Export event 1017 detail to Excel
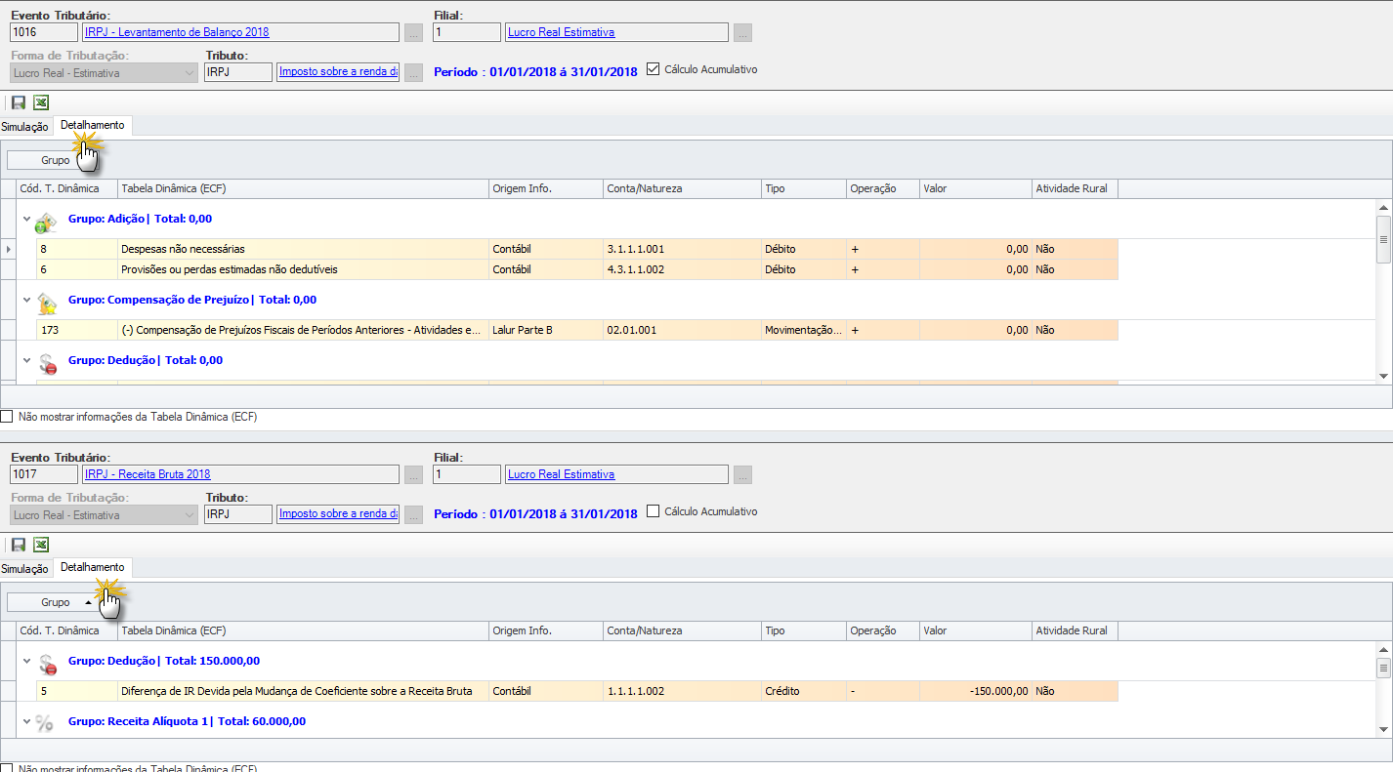The width and height of the screenshot is (1393, 772). tap(41, 545)
